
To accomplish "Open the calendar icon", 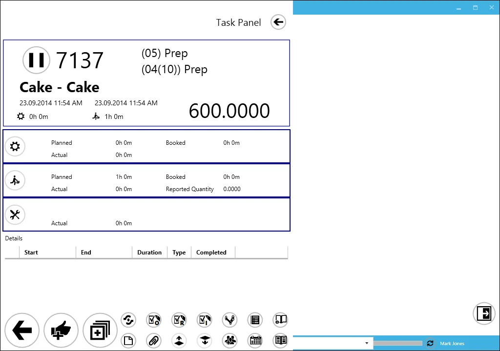I will (255, 341).
